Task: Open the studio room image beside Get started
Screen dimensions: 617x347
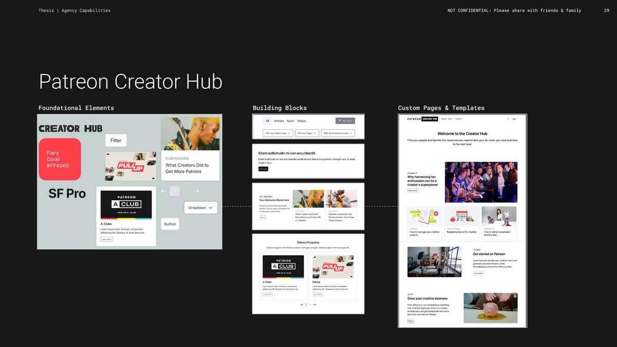Action: (x=434, y=262)
